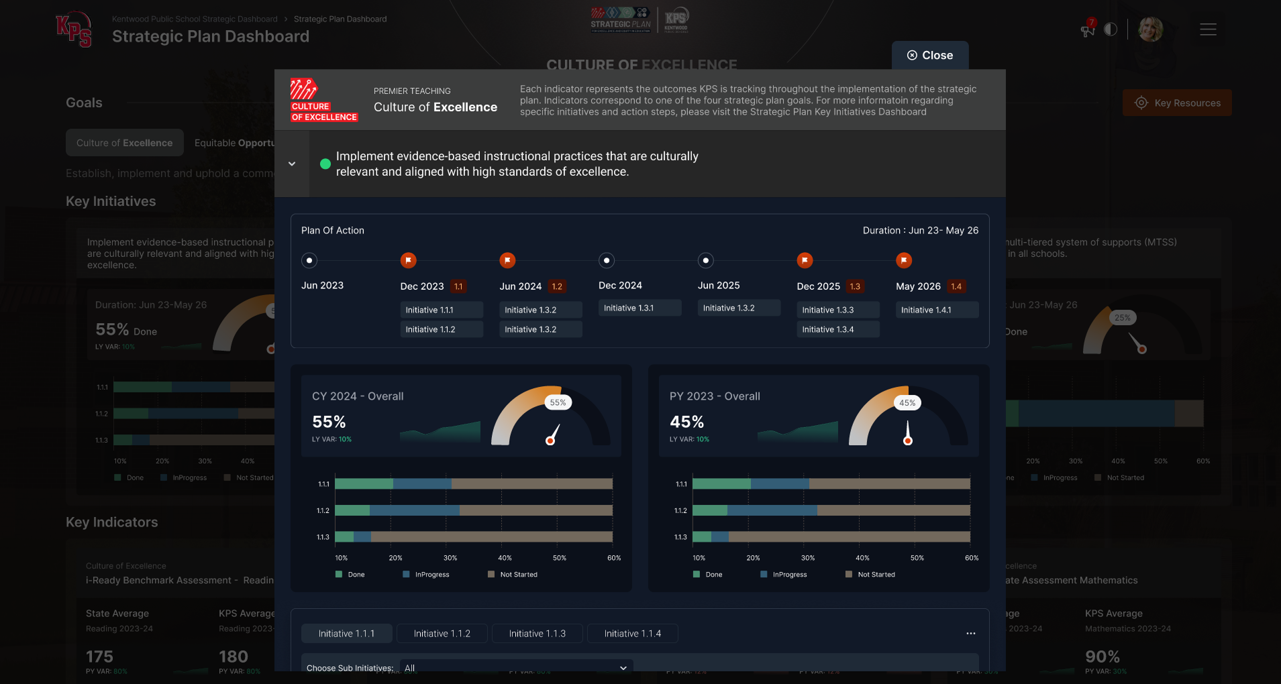Open the hamburger menu
The height and width of the screenshot is (684, 1281).
tap(1208, 30)
